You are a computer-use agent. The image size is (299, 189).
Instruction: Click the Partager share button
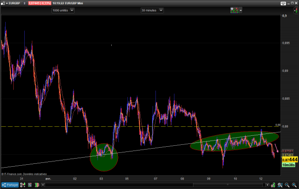pyautogui.click(x=10, y=185)
